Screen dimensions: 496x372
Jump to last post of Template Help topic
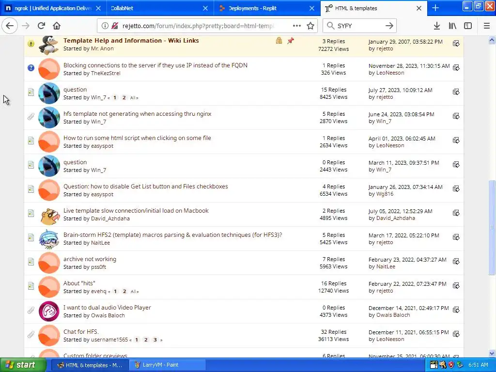456,43
